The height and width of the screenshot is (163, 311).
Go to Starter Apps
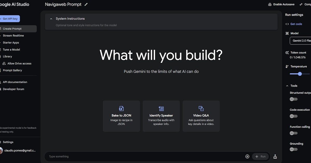point(11,43)
